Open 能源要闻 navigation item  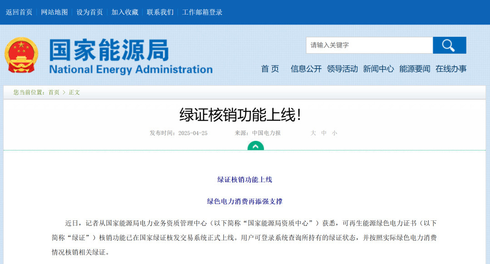click(415, 69)
